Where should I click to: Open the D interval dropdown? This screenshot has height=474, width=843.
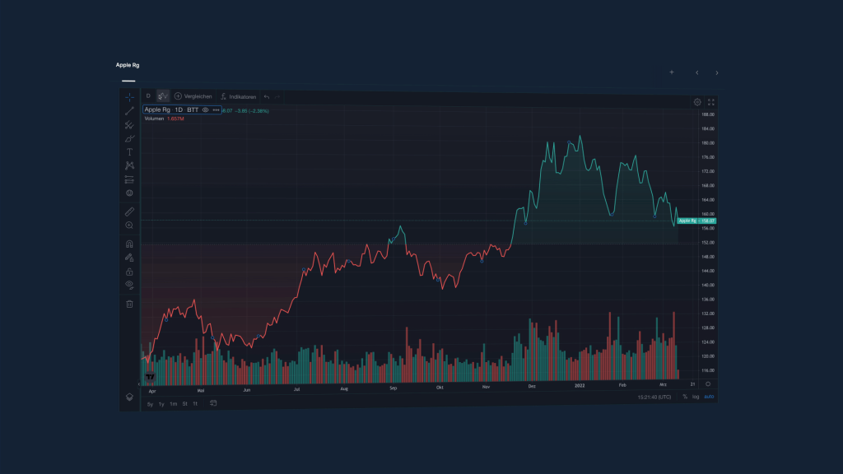(148, 96)
